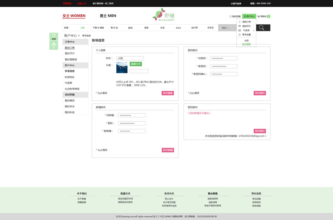Click 我的退换货 in left sidebar
The width and height of the screenshot is (333, 220).
pos(71,59)
